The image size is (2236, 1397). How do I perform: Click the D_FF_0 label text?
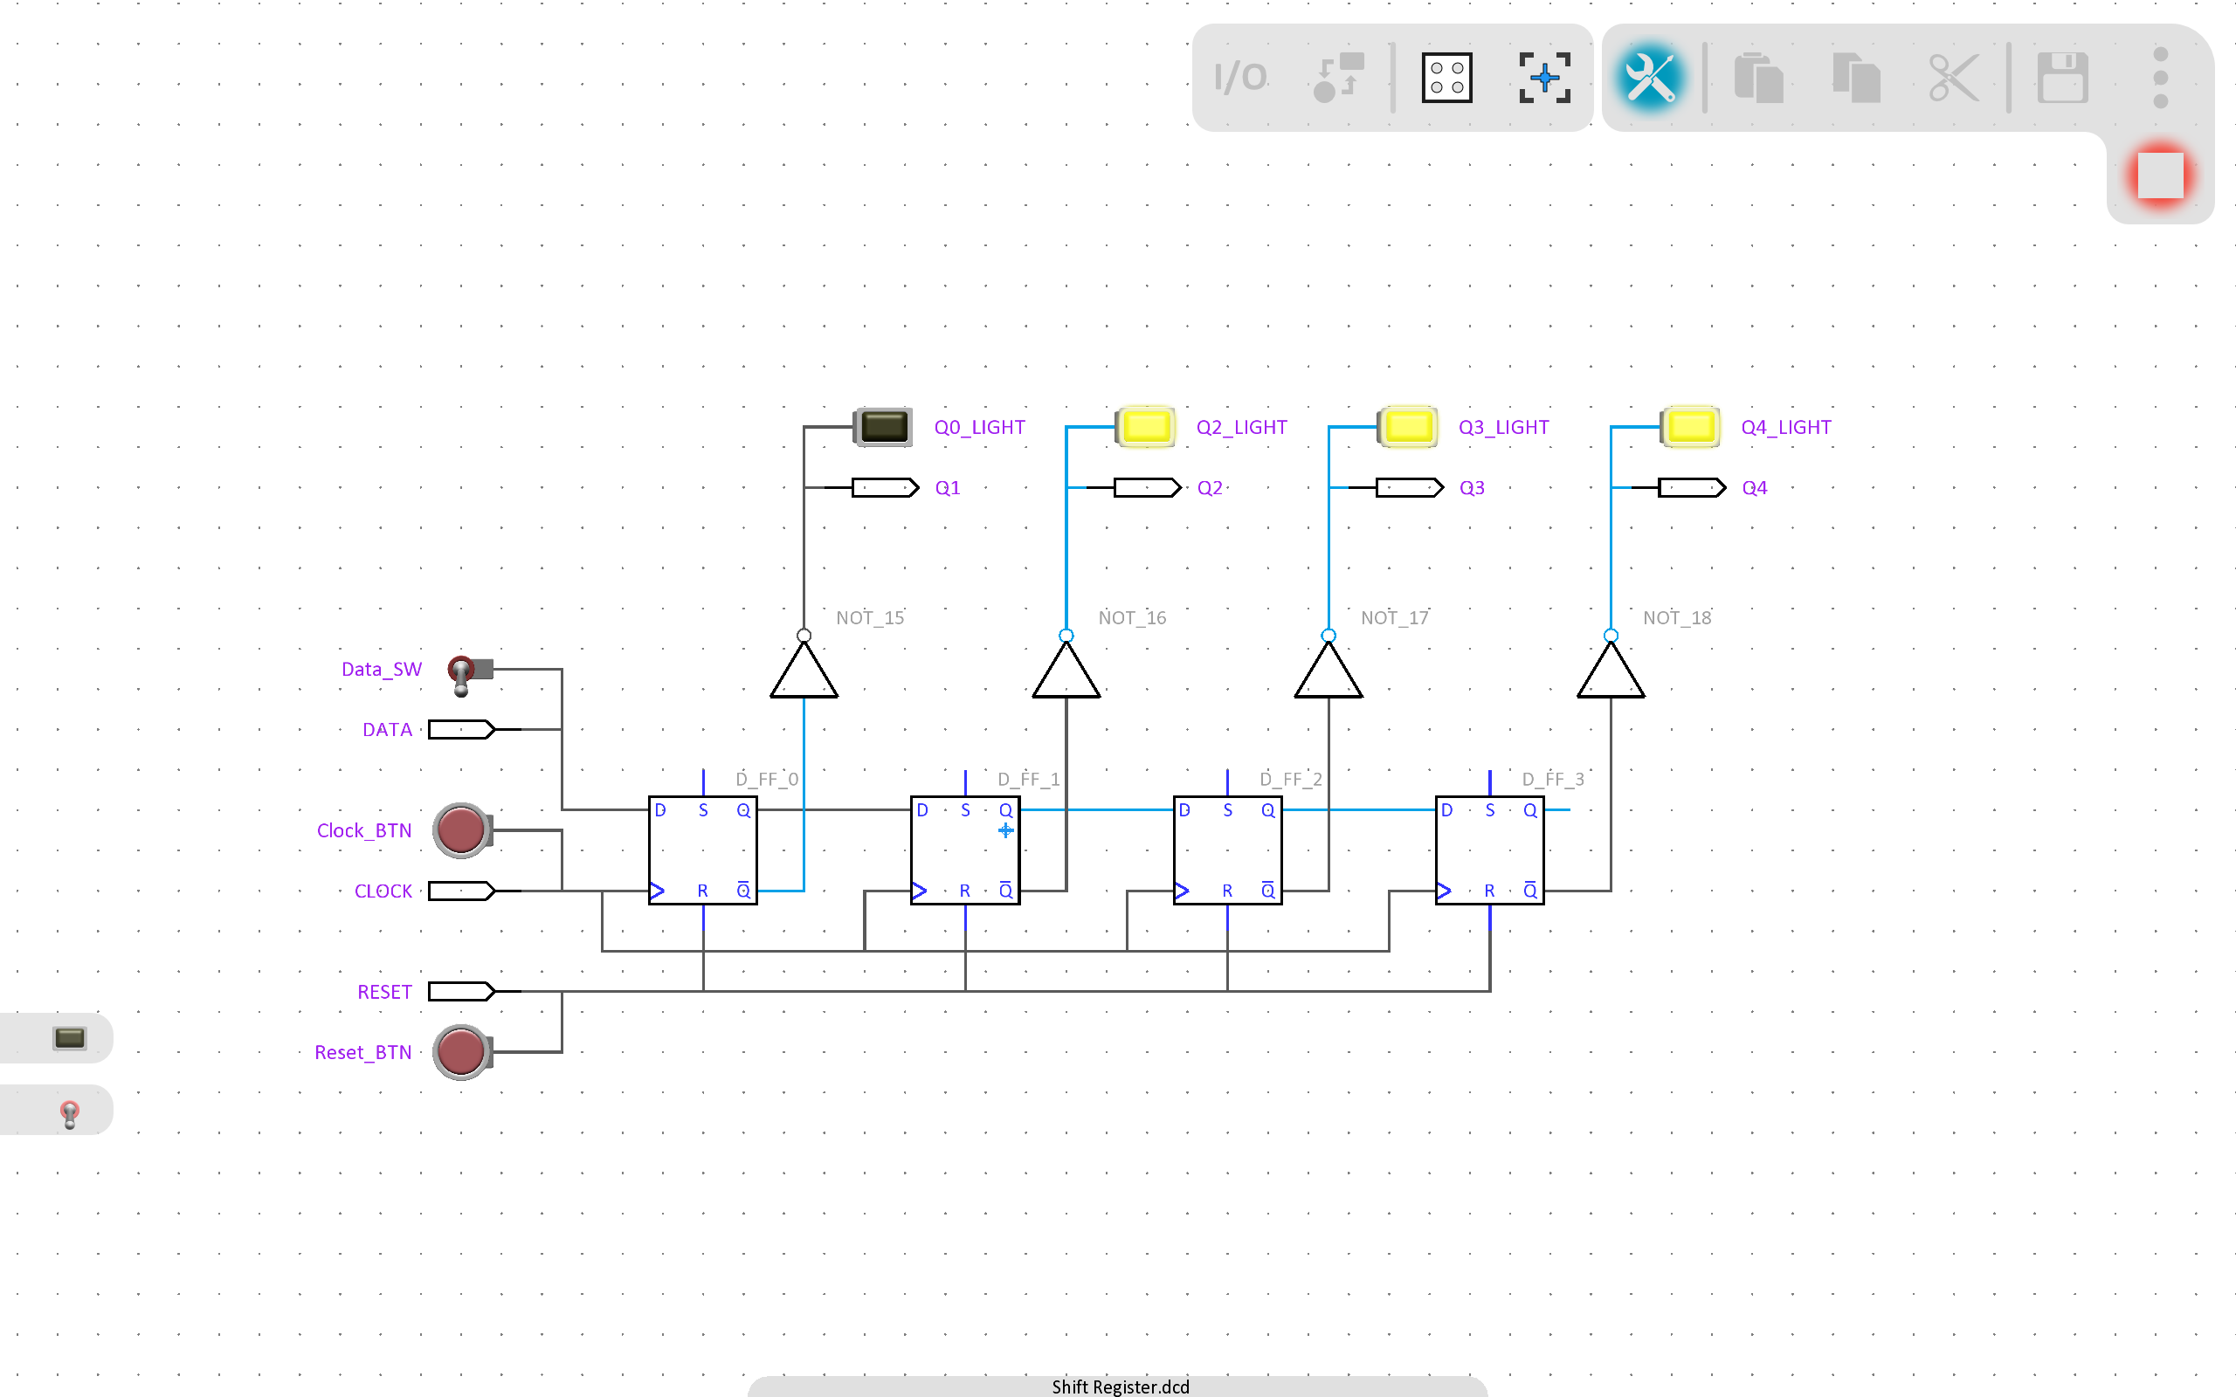pos(767,780)
